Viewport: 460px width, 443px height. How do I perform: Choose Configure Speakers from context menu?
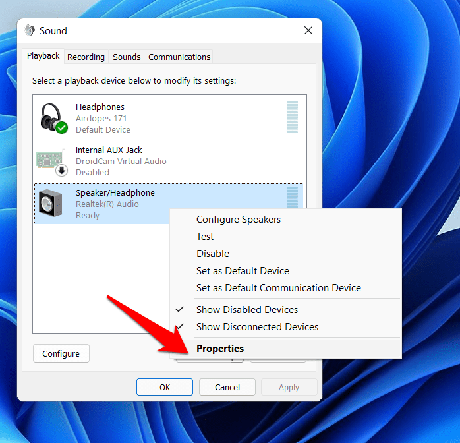click(239, 220)
